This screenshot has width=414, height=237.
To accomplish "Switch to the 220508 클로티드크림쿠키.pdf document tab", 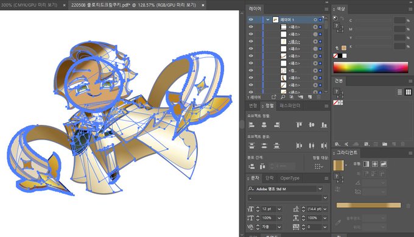I will (x=133, y=5).
